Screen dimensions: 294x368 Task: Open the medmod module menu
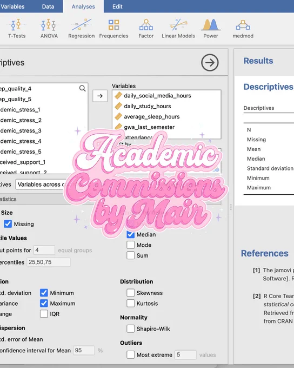[243, 29]
